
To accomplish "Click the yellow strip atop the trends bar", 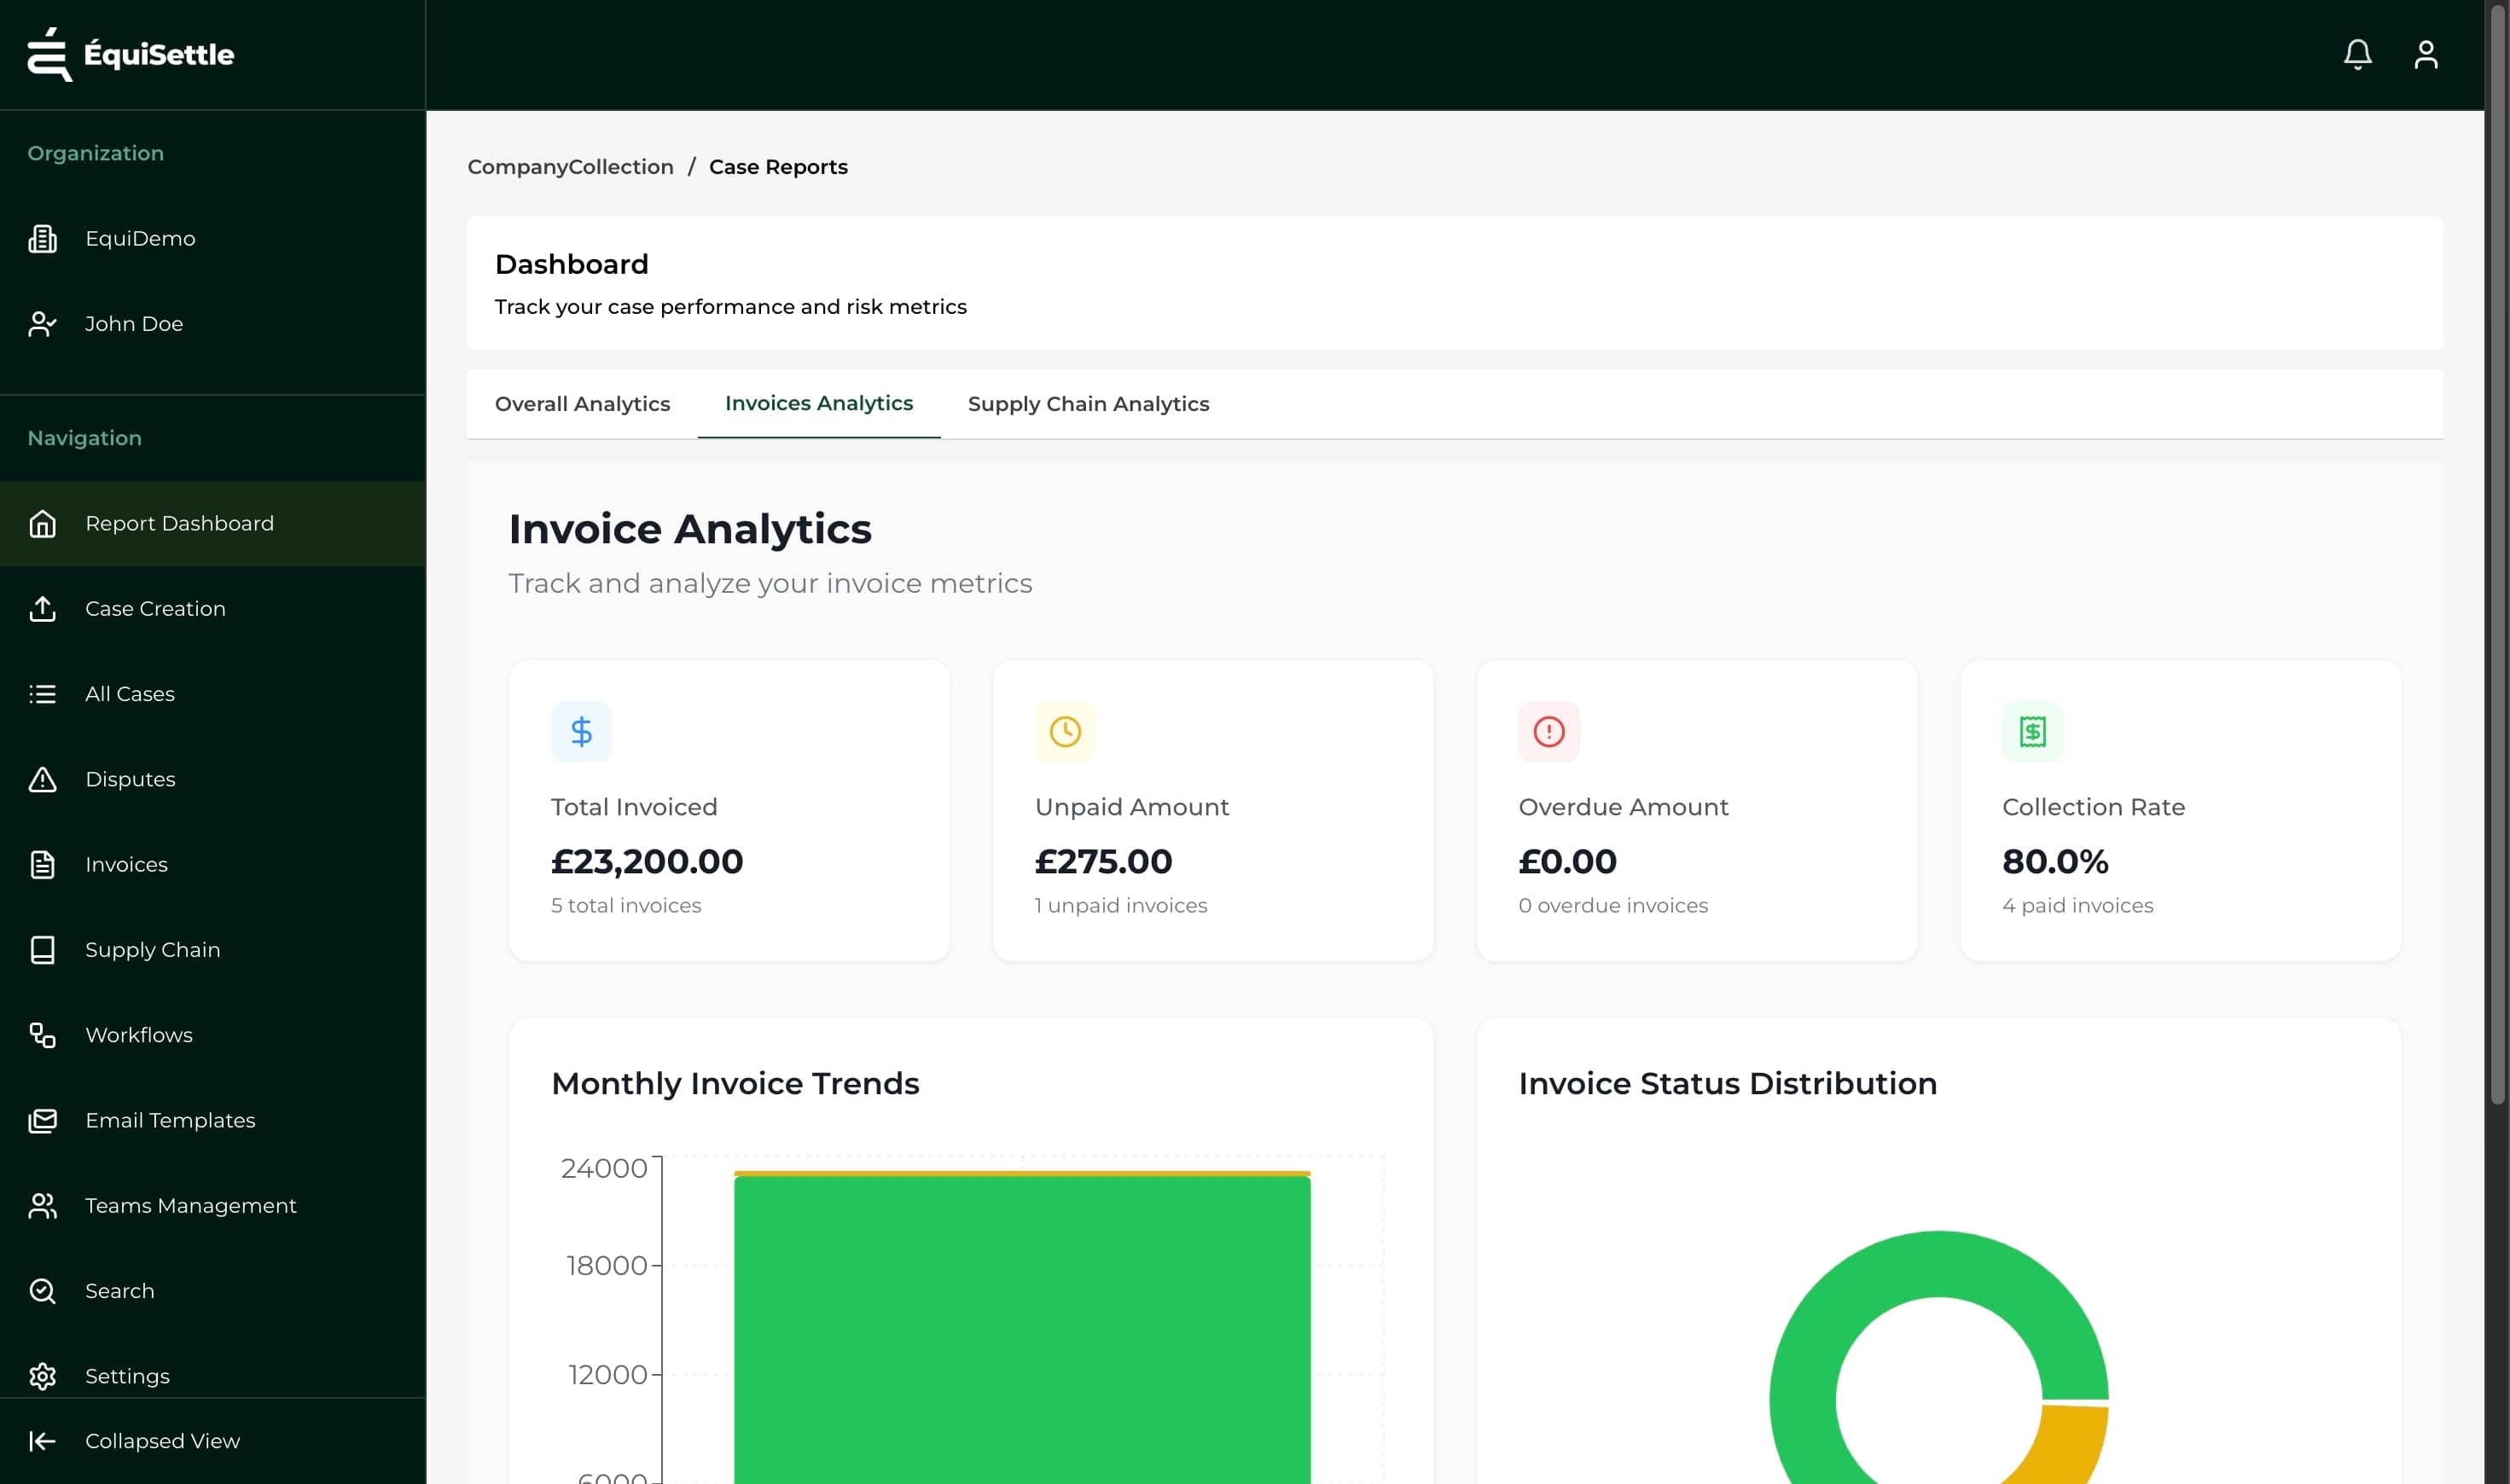I will (x=1021, y=1174).
